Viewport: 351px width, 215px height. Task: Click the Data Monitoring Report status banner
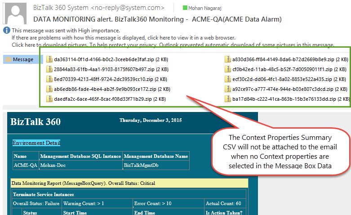[x=129, y=183]
